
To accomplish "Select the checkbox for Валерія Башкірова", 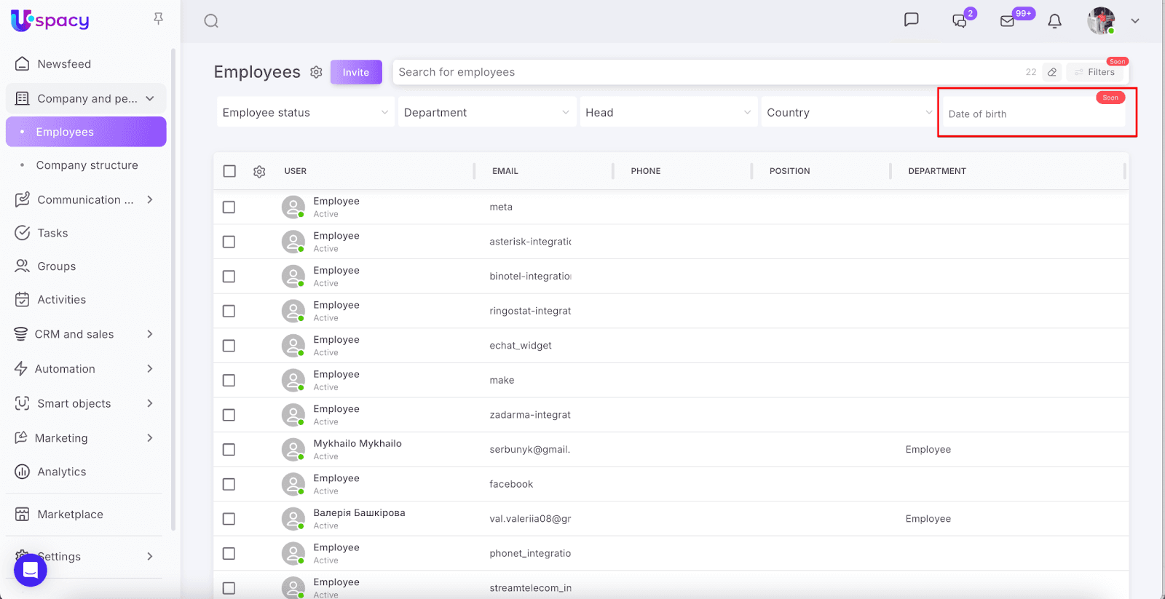I will 229,519.
